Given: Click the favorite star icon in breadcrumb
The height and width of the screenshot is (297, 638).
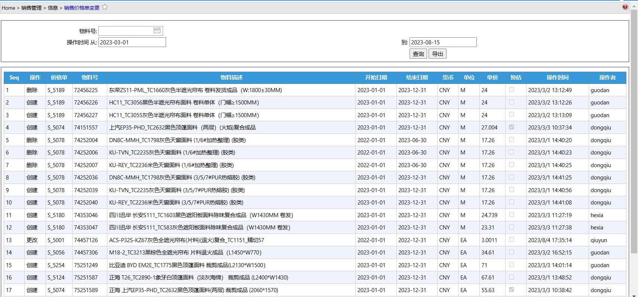Looking at the screenshot, I should [x=105, y=7].
